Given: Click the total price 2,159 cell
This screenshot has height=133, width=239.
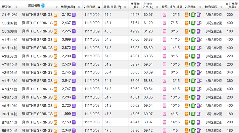Looking at the screenshot, I should [66, 122].
